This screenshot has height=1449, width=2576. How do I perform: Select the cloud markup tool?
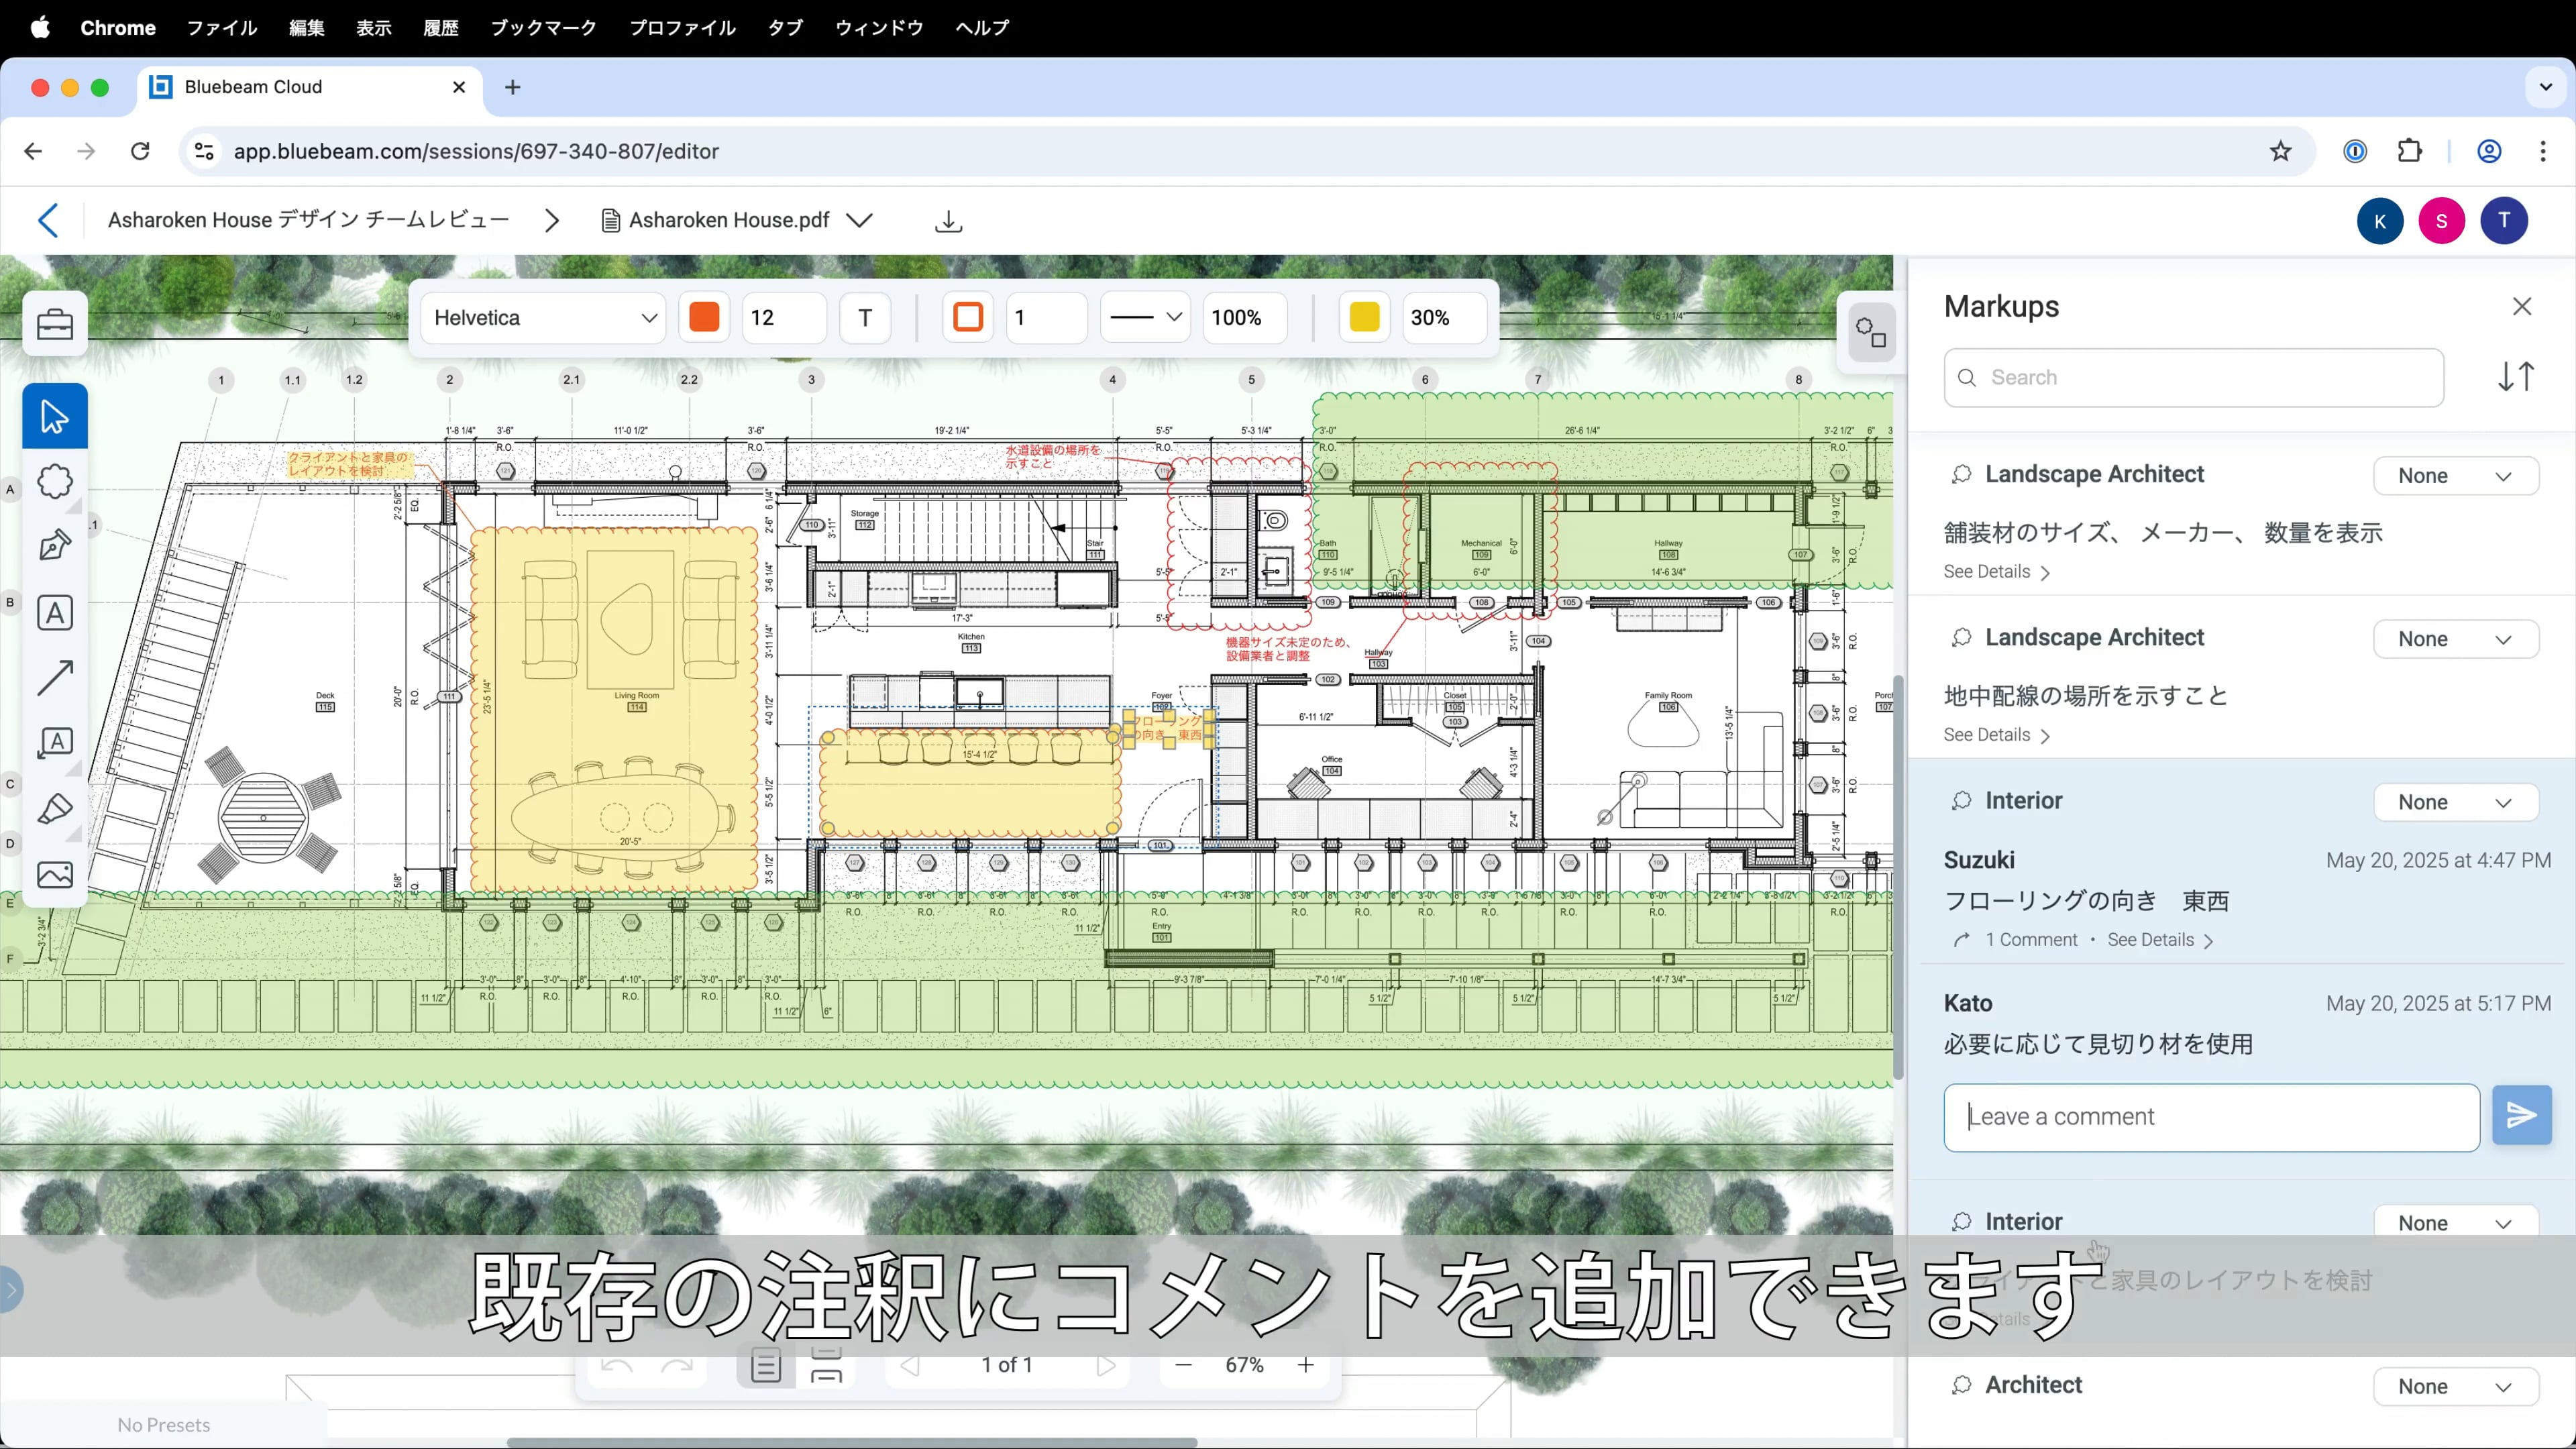[54, 482]
